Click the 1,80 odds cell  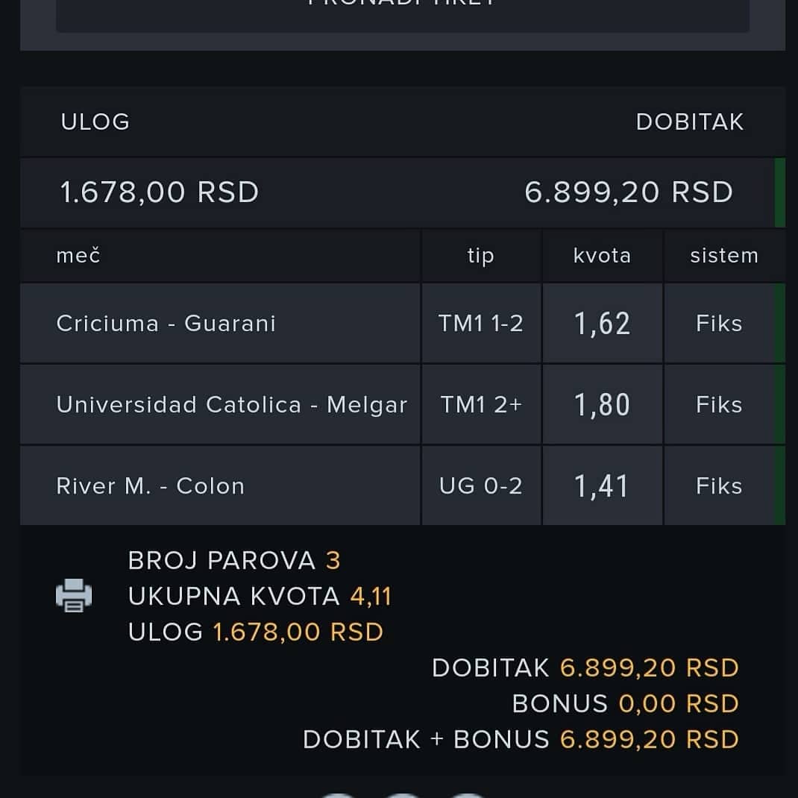tap(603, 405)
